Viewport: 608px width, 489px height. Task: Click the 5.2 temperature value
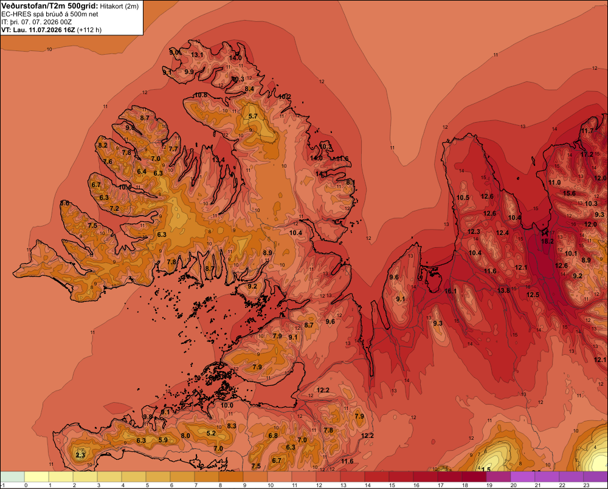211,433
